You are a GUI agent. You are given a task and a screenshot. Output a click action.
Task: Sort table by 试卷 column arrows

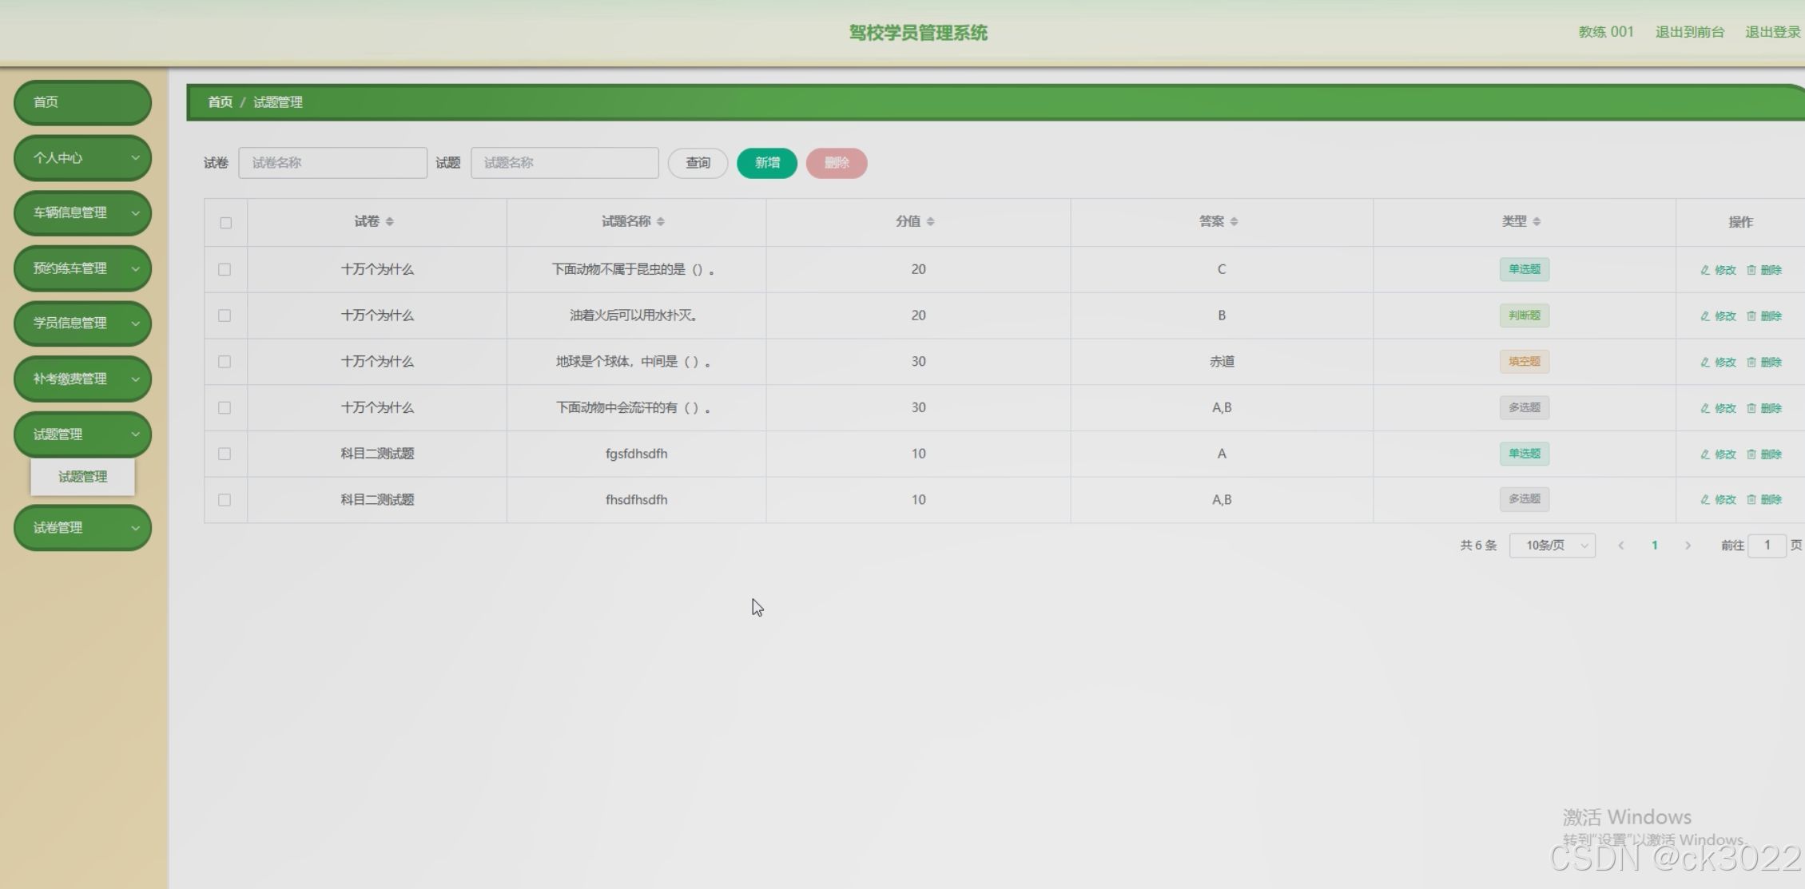[x=390, y=222]
